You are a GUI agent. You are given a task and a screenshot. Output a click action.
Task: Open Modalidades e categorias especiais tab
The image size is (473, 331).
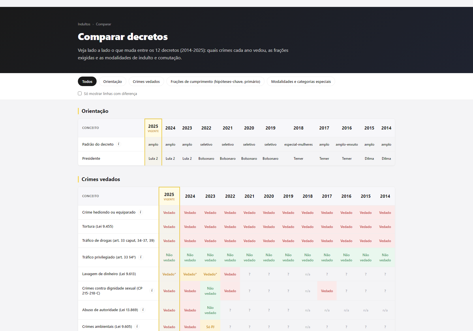301,81
